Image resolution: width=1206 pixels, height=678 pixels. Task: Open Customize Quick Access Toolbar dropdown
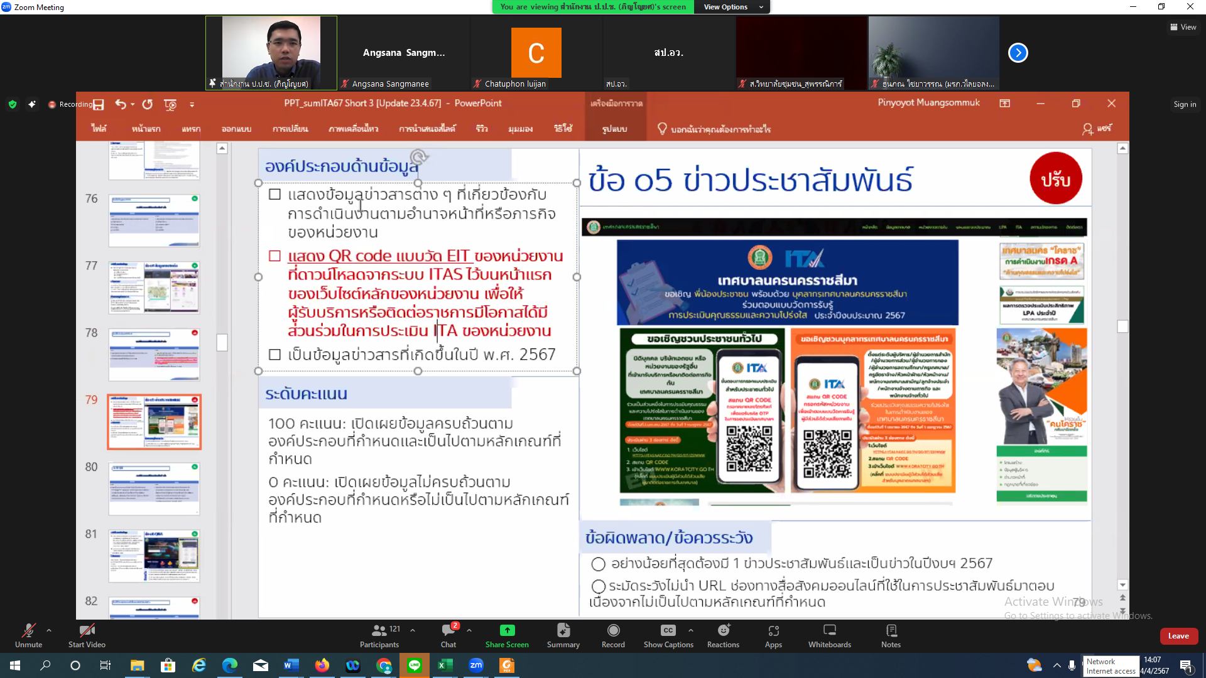click(x=192, y=105)
